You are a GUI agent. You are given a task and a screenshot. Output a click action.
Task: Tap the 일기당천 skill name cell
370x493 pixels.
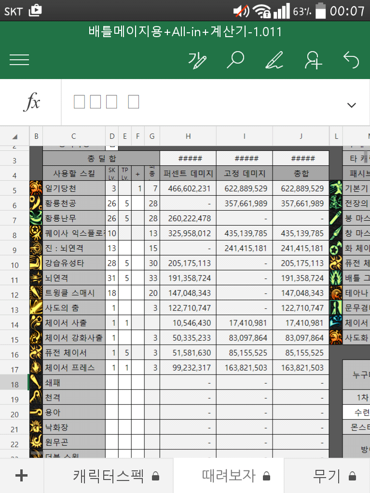[x=74, y=188]
